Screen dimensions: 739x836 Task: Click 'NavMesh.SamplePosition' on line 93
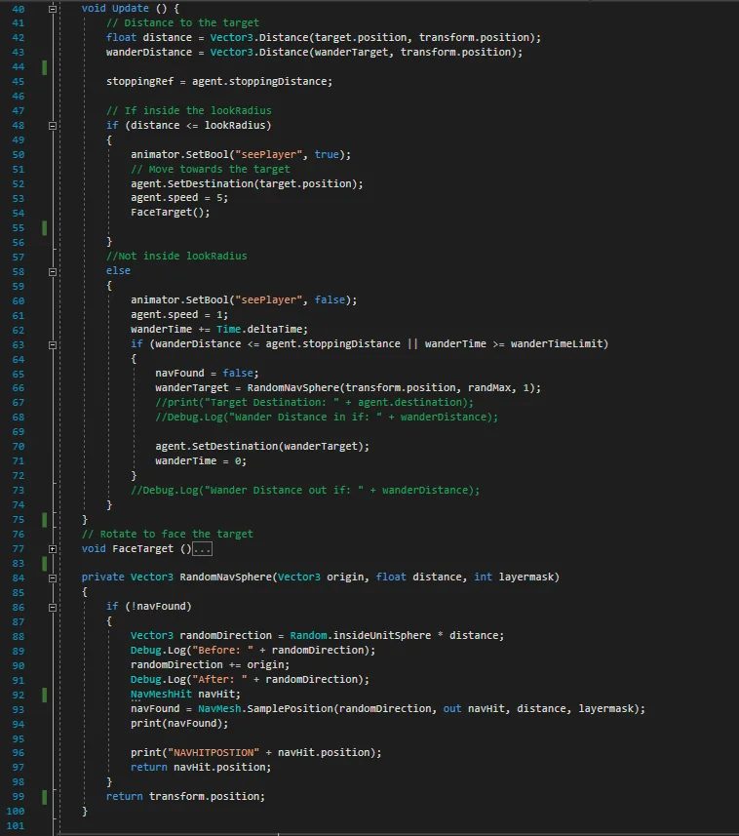point(265,708)
